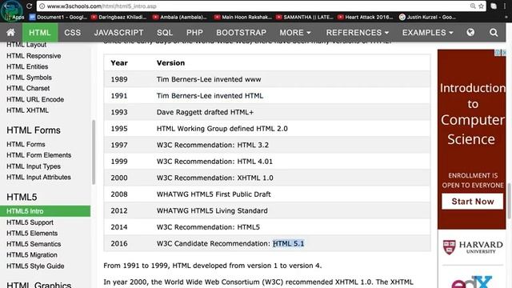Open the W3Schools home icon

10,32
